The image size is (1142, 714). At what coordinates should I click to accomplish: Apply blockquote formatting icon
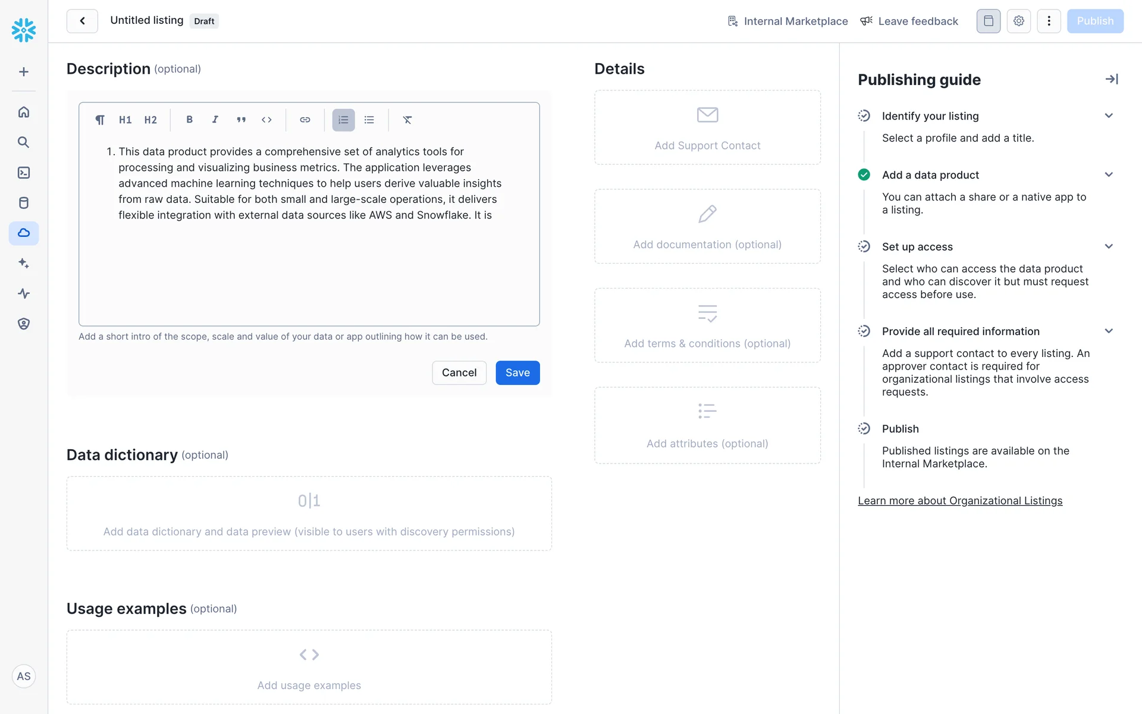(x=241, y=120)
